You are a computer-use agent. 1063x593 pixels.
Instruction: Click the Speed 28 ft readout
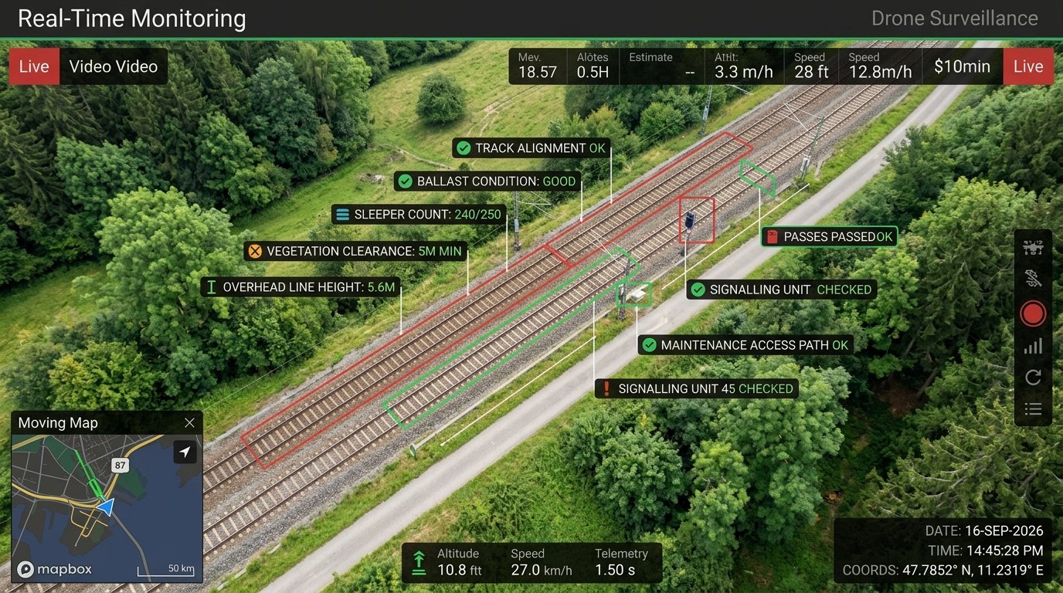811,66
